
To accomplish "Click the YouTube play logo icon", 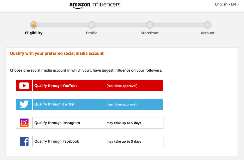I will [x=24, y=86].
